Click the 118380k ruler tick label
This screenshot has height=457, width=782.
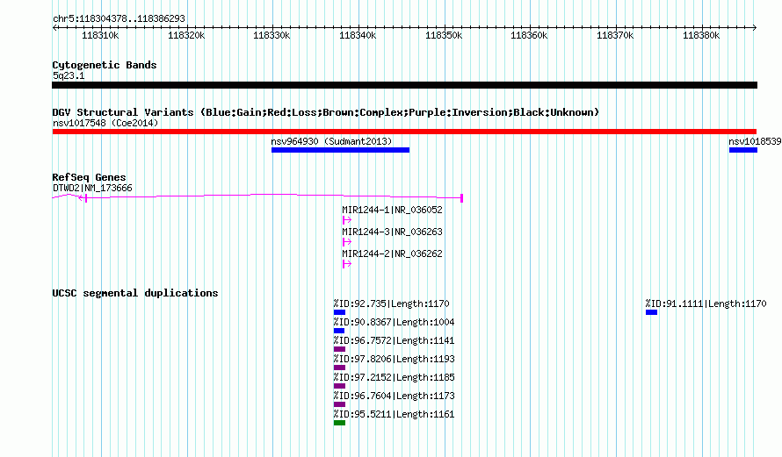[x=701, y=35]
